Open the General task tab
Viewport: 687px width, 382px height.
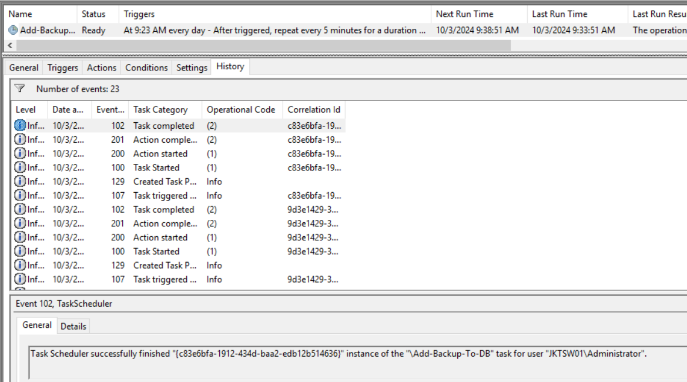click(x=24, y=68)
